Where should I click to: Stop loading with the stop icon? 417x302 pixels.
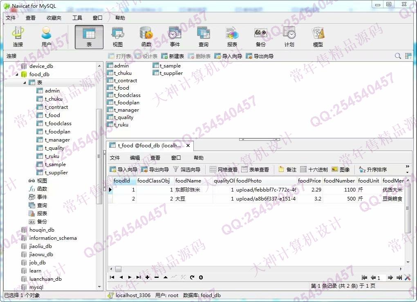[201, 277]
